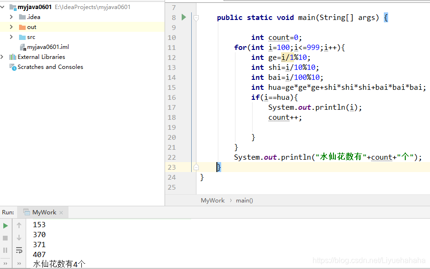The width and height of the screenshot is (430, 269).
Task: Expand the .idea folder
Action: pyautogui.click(x=11, y=17)
